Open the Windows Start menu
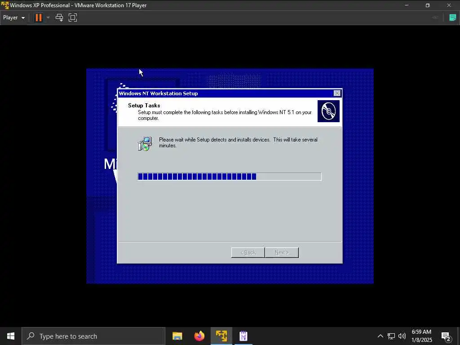The height and width of the screenshot is (345, 460). pyautogui.click(x=11, y=336)
